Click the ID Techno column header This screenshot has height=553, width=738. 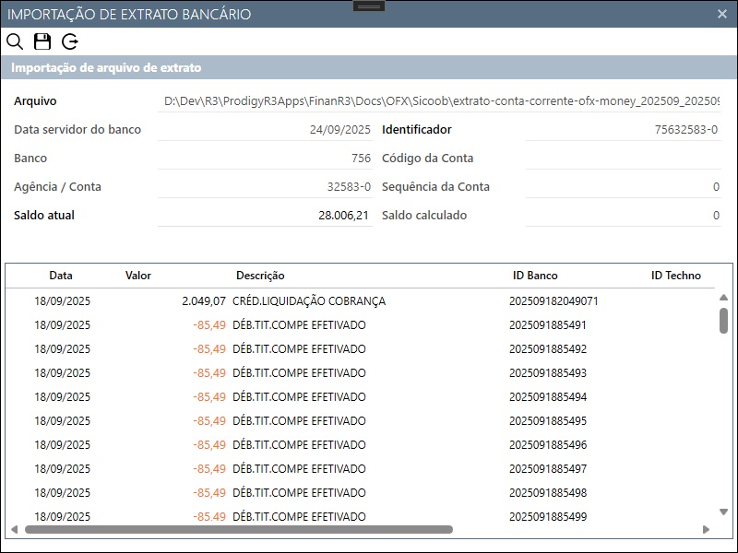(676, 276)
